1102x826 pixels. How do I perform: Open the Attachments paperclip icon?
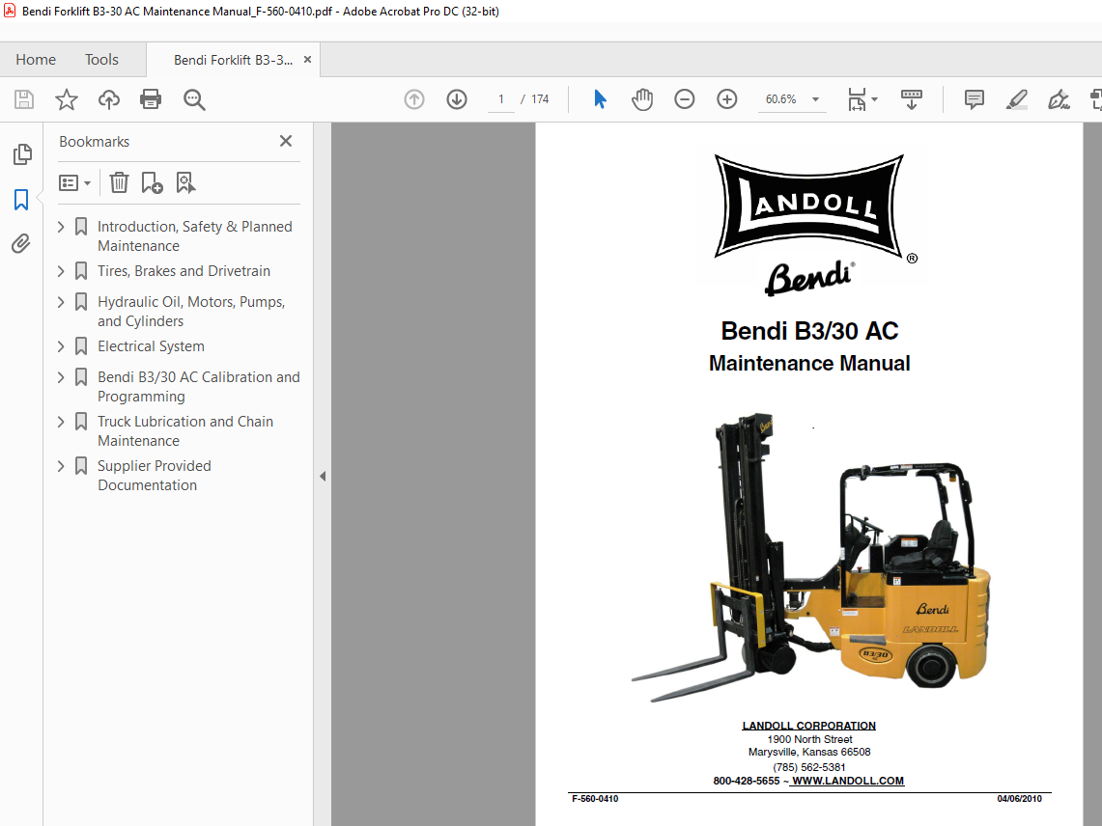coord(21,244)
